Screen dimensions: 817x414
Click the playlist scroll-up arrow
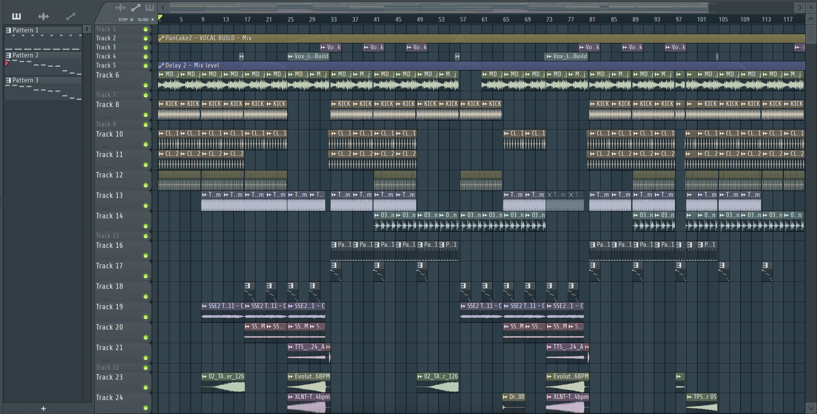(811, 19)
